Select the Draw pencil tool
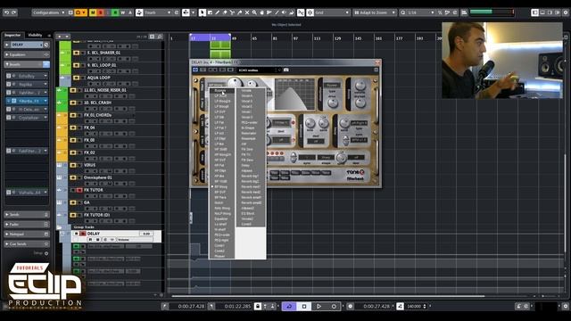The image size is (571, 321). coord(217,12)
